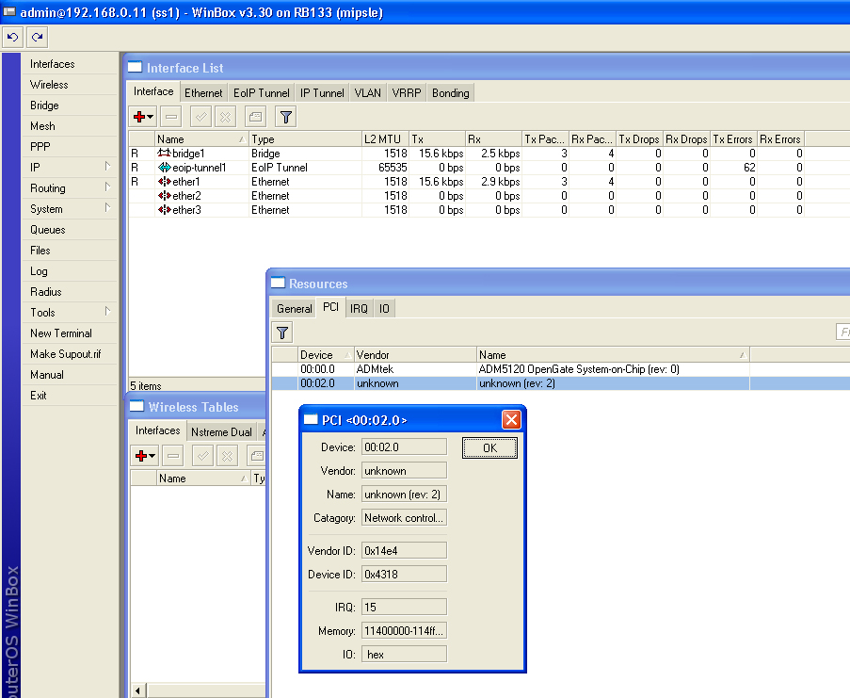Open the IRQ tab in Resources

[359, 309]
